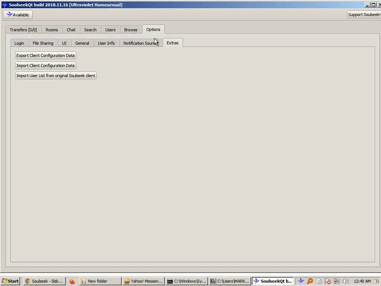This screenshot has width=381, height=286.
Task: Open the 7-Zip taskbar window
Action: (x=230, y=281)
